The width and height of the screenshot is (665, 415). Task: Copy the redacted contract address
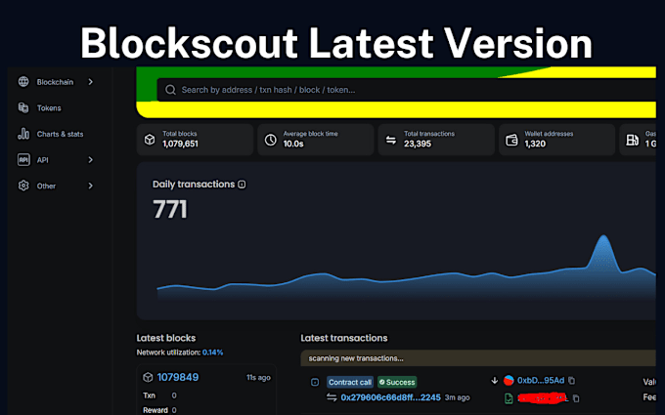tap(576, 398)
